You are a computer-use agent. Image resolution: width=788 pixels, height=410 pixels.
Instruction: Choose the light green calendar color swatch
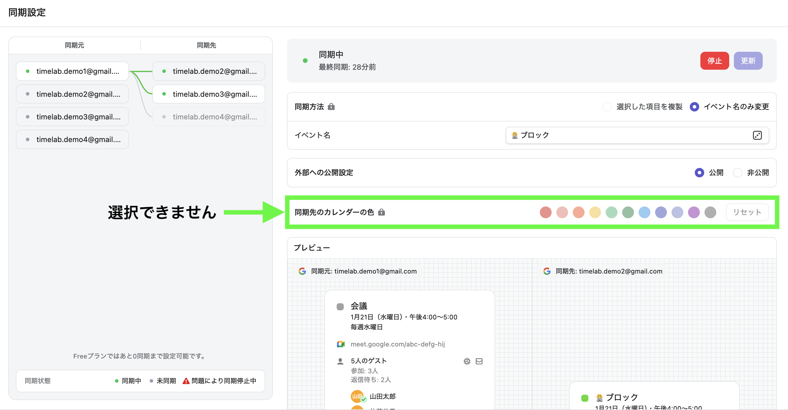tap(612, 212)
